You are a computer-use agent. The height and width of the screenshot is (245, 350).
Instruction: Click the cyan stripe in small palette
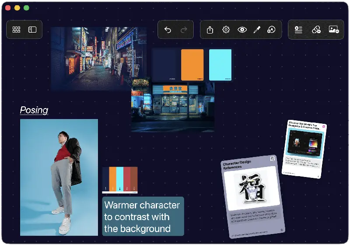(x=120, y=179)
